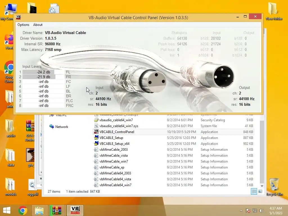Select vbMmeCable_xp file
288x216 pixels.
click(174, 167)
